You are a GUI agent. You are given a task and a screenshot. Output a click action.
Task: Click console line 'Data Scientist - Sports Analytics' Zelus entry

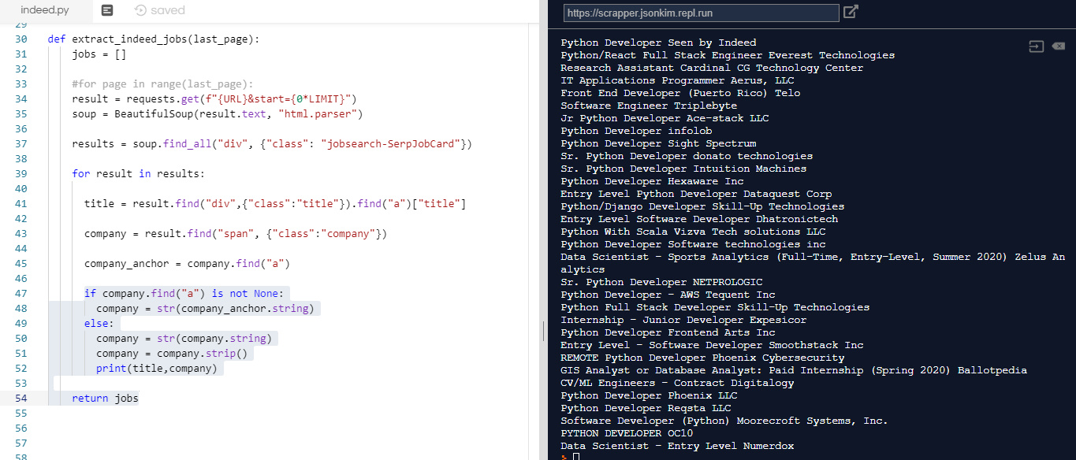pyautogui.click(x=813, y=263)
